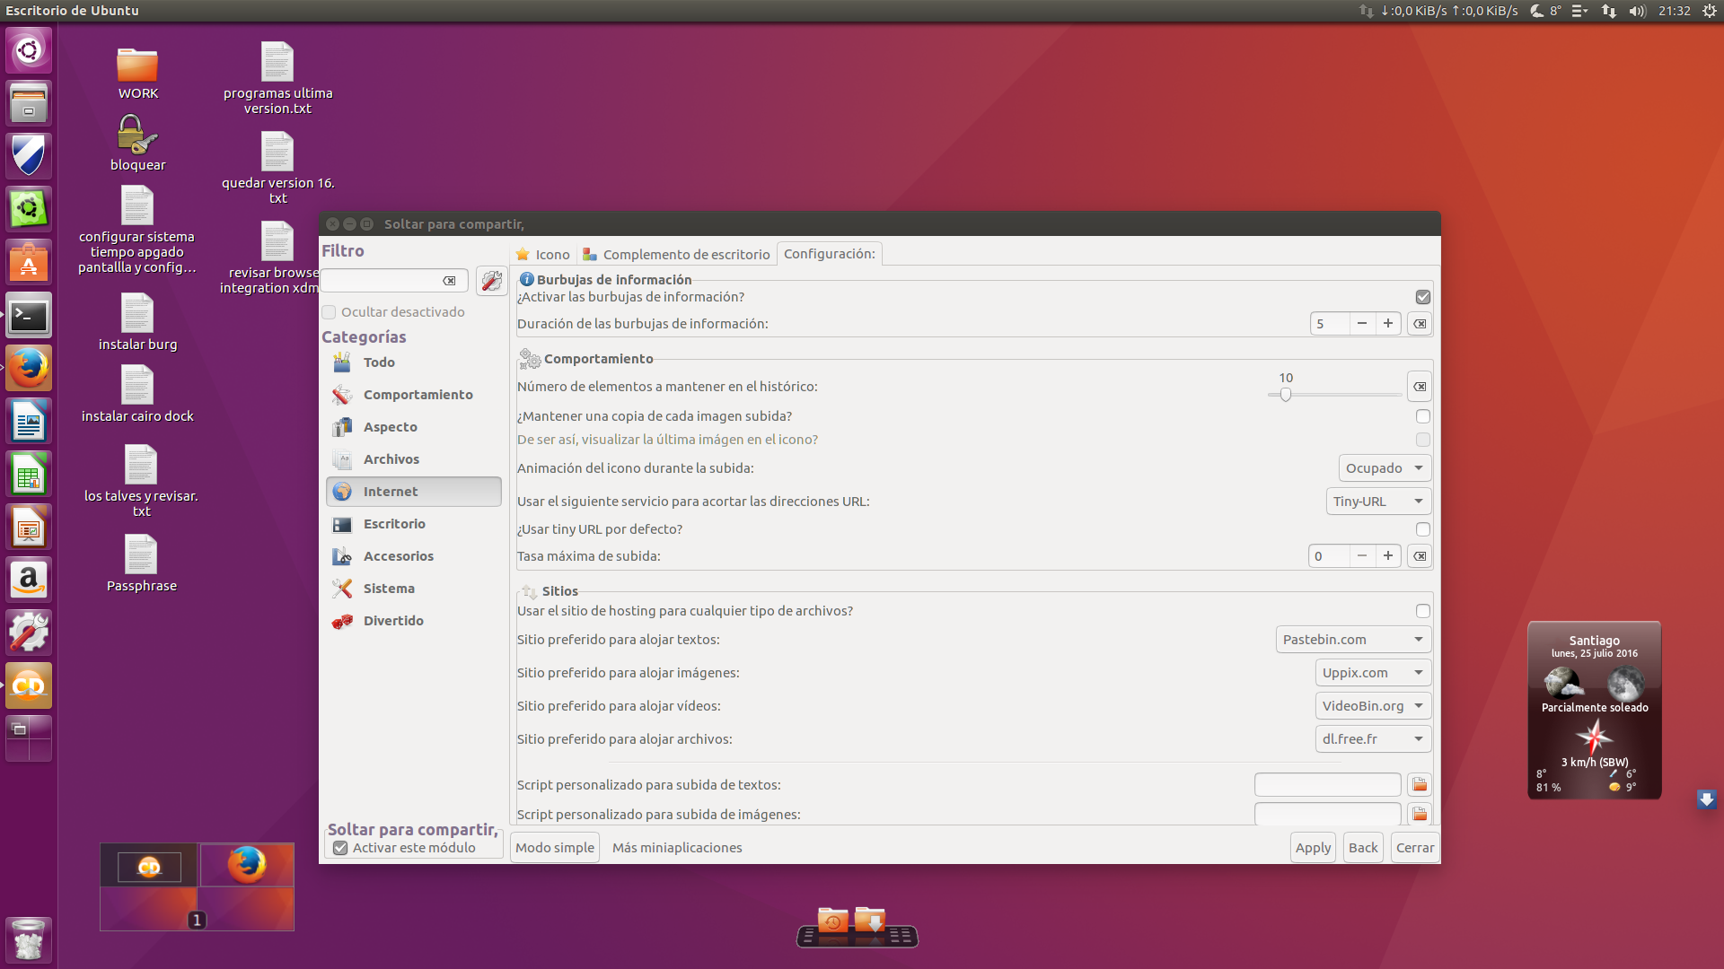Increase bubble duration with plus button
This screenshot has width=1724, height=969.
[1388, 324]
